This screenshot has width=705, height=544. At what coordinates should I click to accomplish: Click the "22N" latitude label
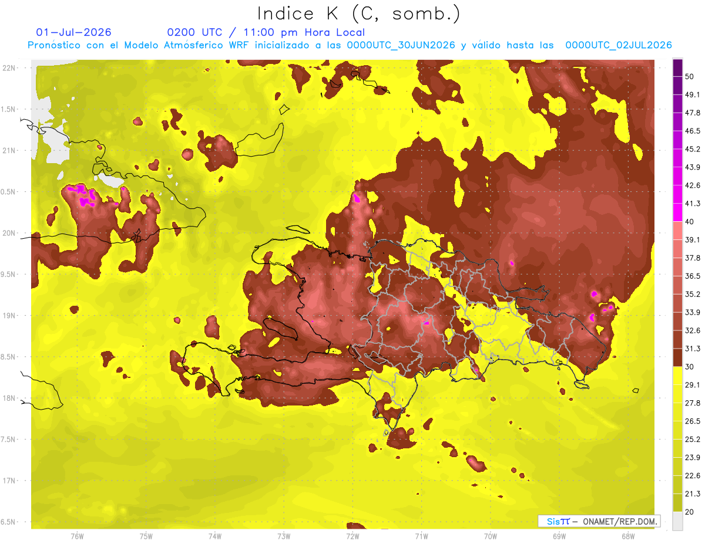tap(9, 68)
